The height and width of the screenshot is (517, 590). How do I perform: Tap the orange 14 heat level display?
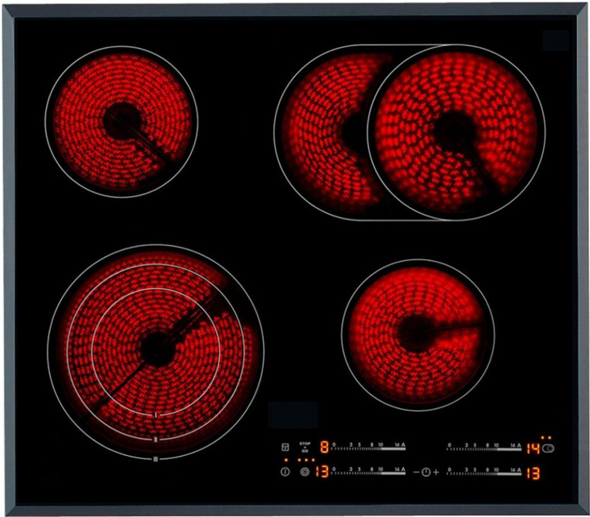[533, 448]
